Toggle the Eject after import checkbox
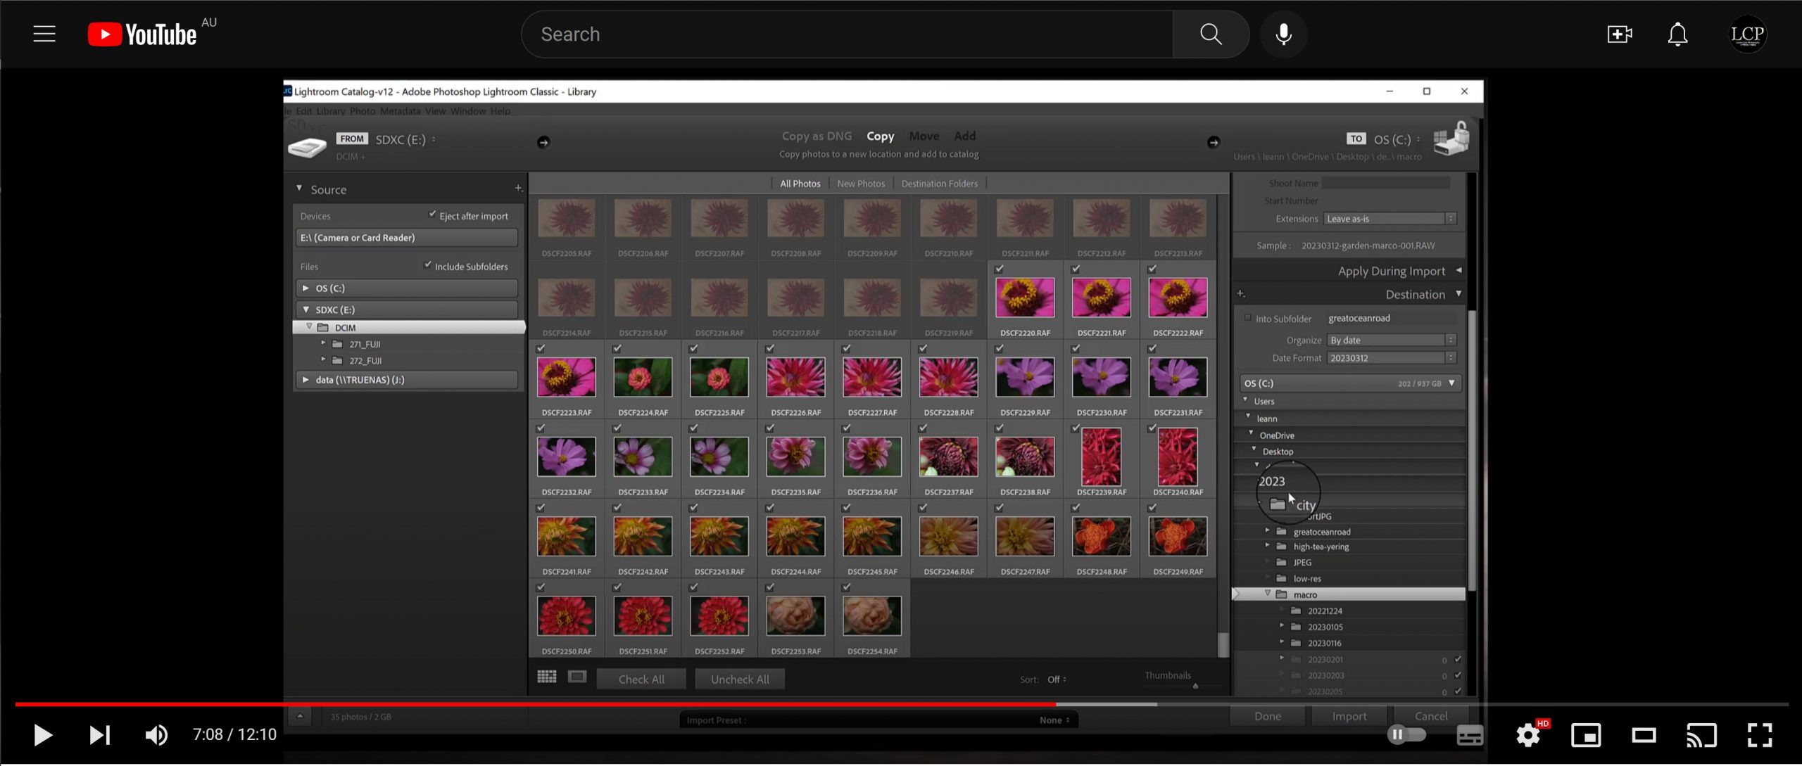Screen dimensions: 1802x766 click(432, 215)
